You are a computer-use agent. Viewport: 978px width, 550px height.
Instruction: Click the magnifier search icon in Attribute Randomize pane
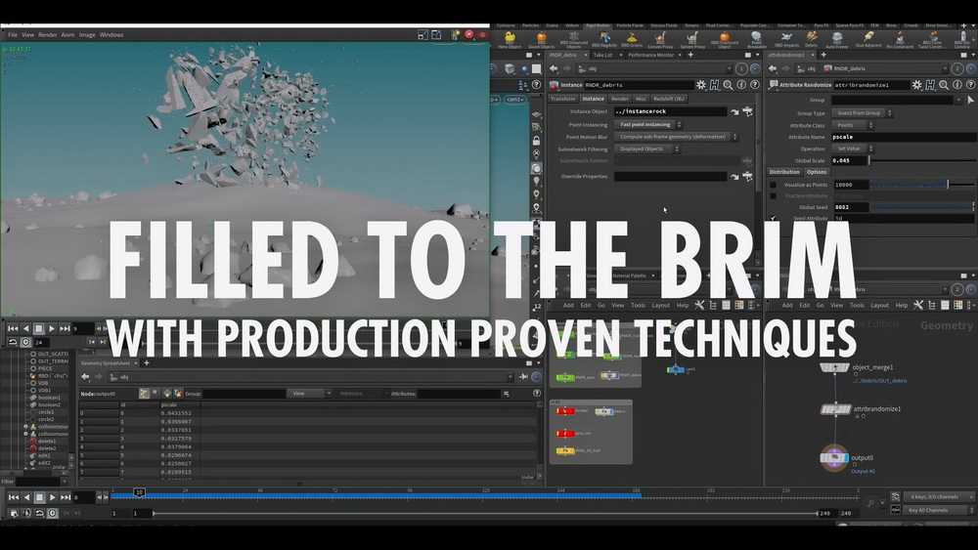[x=944, y=85]
